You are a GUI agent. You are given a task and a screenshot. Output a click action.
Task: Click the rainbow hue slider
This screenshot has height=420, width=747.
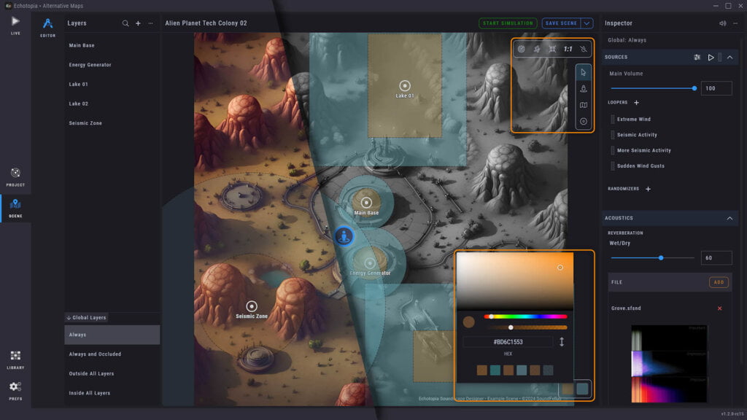pyautogui.click(x=525, y=316)
